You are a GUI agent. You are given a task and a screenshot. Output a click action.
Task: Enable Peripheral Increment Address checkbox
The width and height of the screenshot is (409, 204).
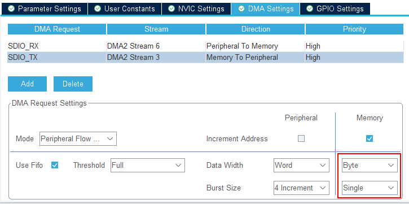(x=301, y=138)
